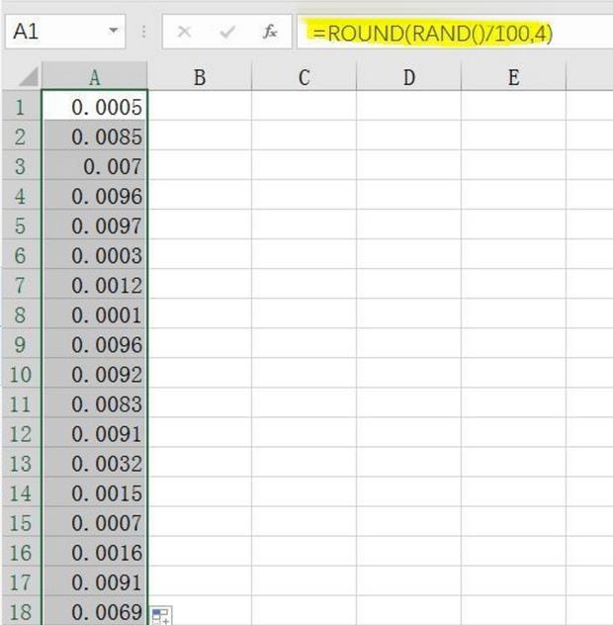Expand the Name Box dropdown arrow
613x625 pixels.
click(x=114, y=32)
